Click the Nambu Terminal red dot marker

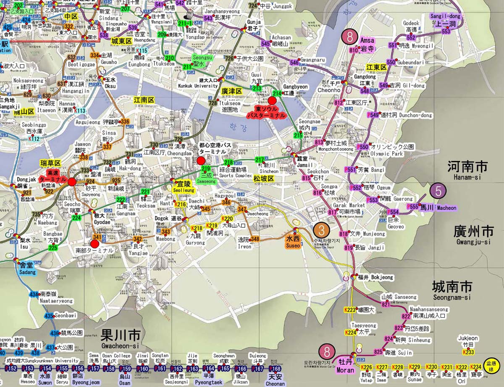[94, 244]
